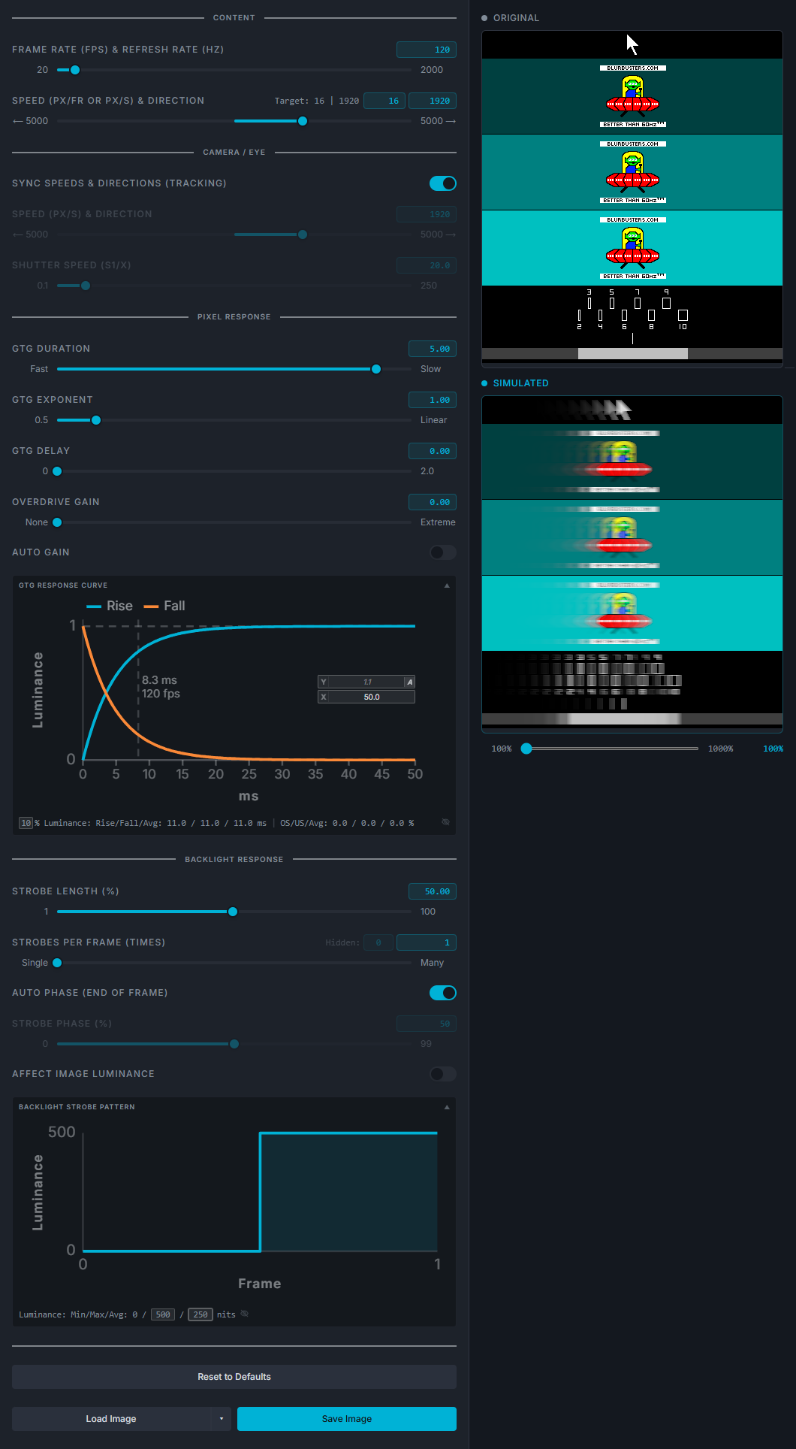796x1449 pixels.
Task: Disable Sync Speeds & Directions tracking toggle
Action: tap(443, 183)
